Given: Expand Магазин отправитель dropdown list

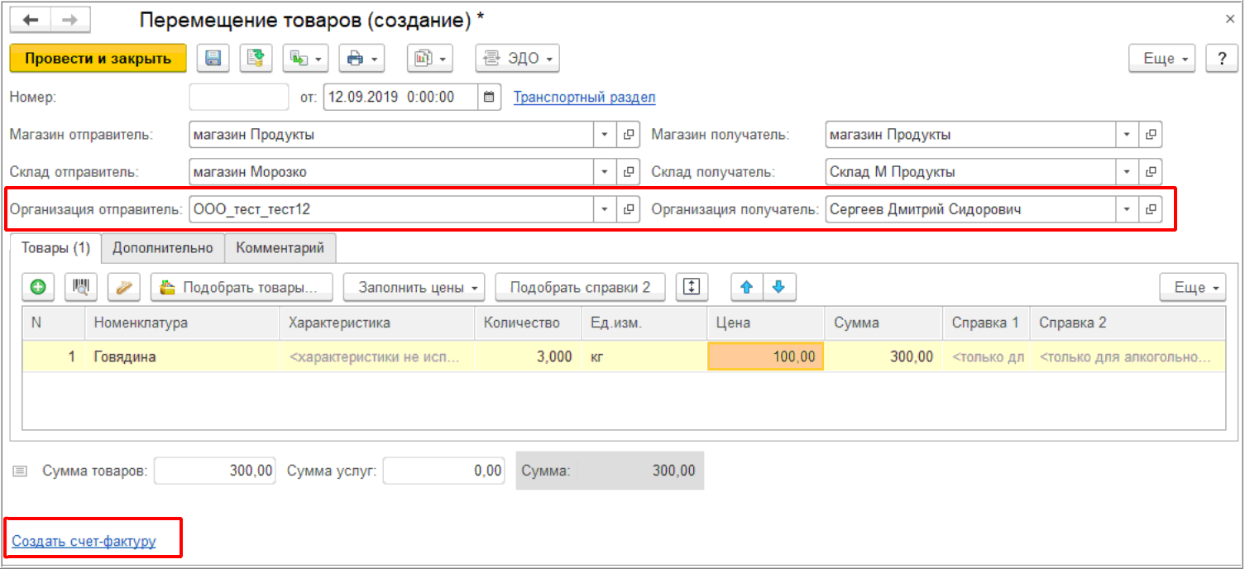Looking at the screenshot, I should click(605, 135).
